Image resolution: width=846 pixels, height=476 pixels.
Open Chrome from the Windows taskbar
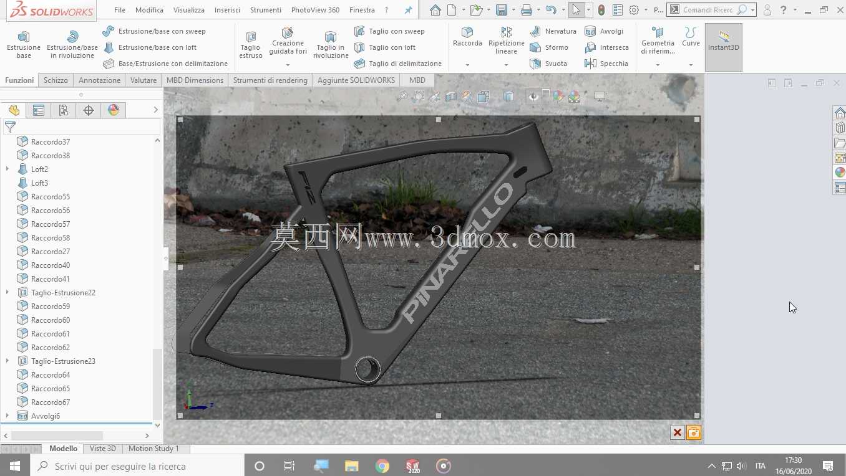382,466
